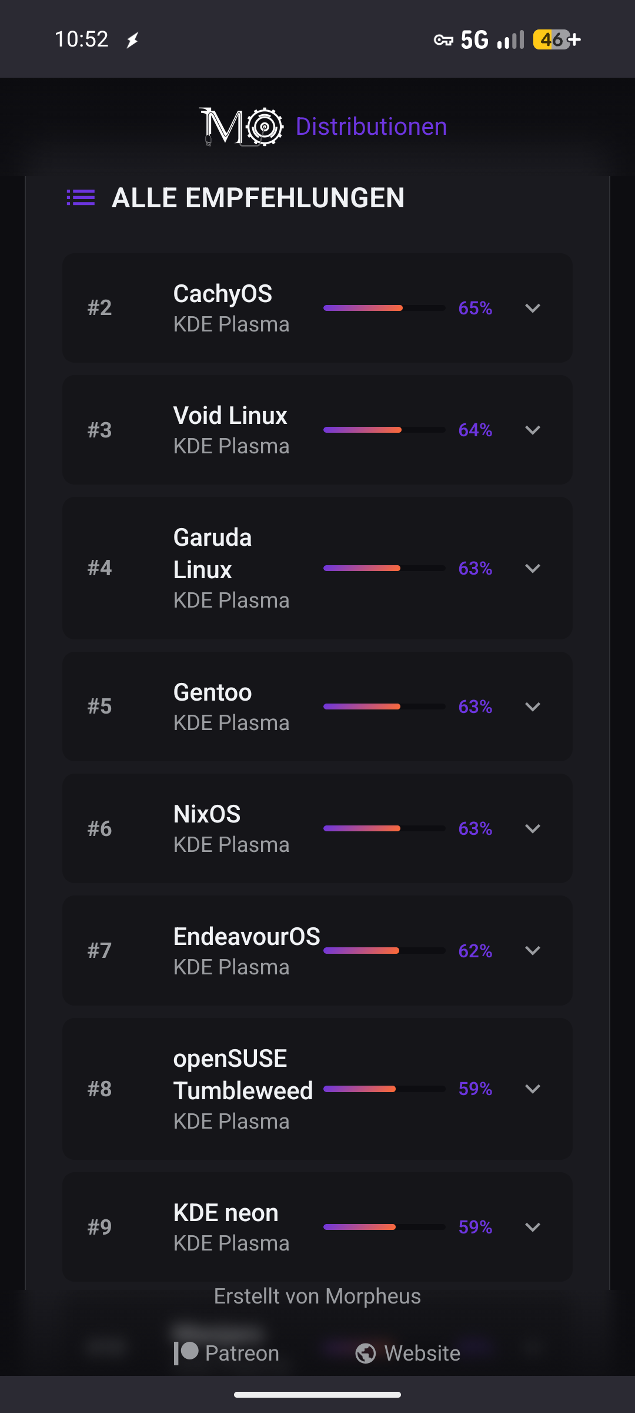Click the KDE neon 59% progress bar
635x1413 pixels.
384,1227
